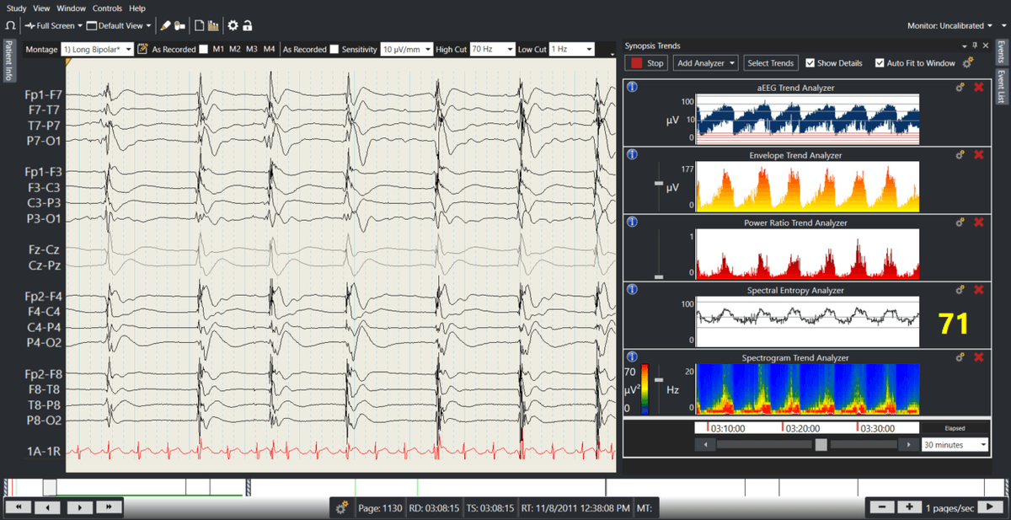Disable Auto Fit to Window
This screenshot has width=1011, height=520.
coord(881,62)
